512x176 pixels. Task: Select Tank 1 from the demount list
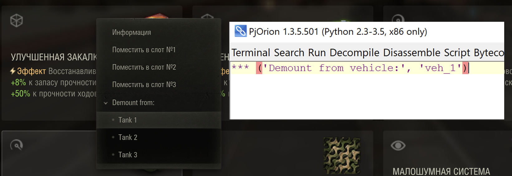(x=159, y=120)
